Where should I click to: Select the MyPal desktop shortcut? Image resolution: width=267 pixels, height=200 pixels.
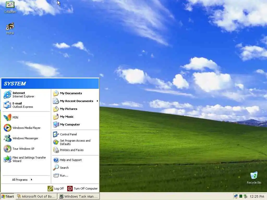coord(10,29)
